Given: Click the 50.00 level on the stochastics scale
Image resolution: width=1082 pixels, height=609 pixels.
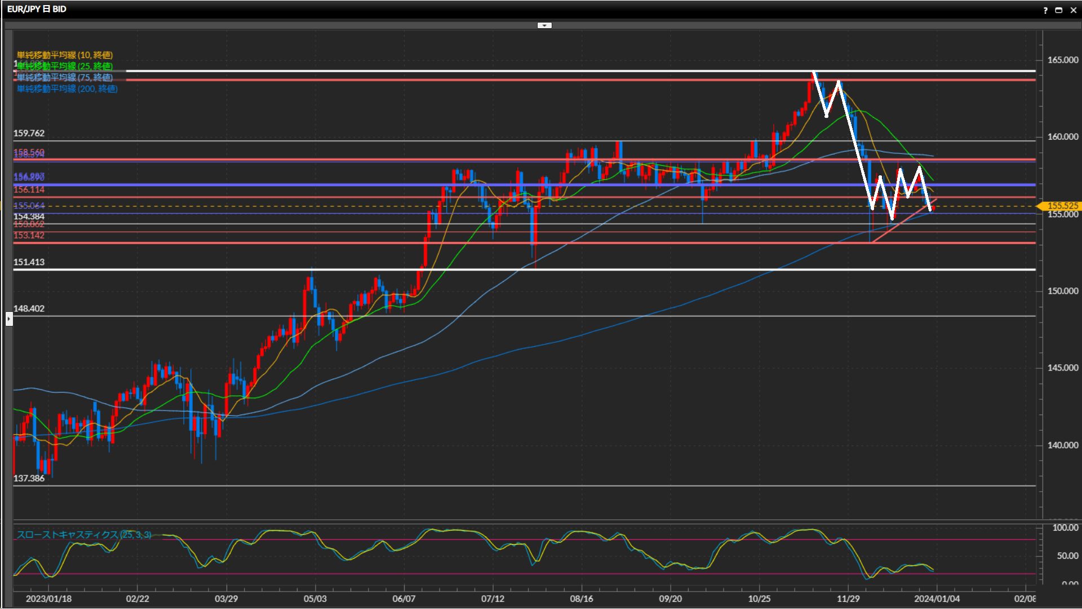Looking at the screenshot, I should click(1067, 556).
